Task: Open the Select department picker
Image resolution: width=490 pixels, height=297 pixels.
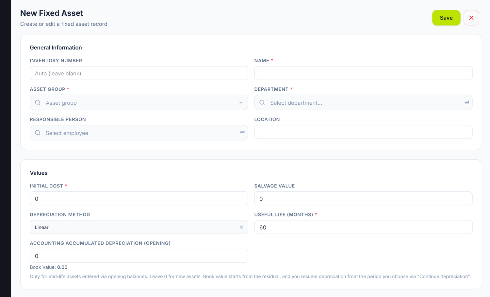Action: click(x=363, y=102)
